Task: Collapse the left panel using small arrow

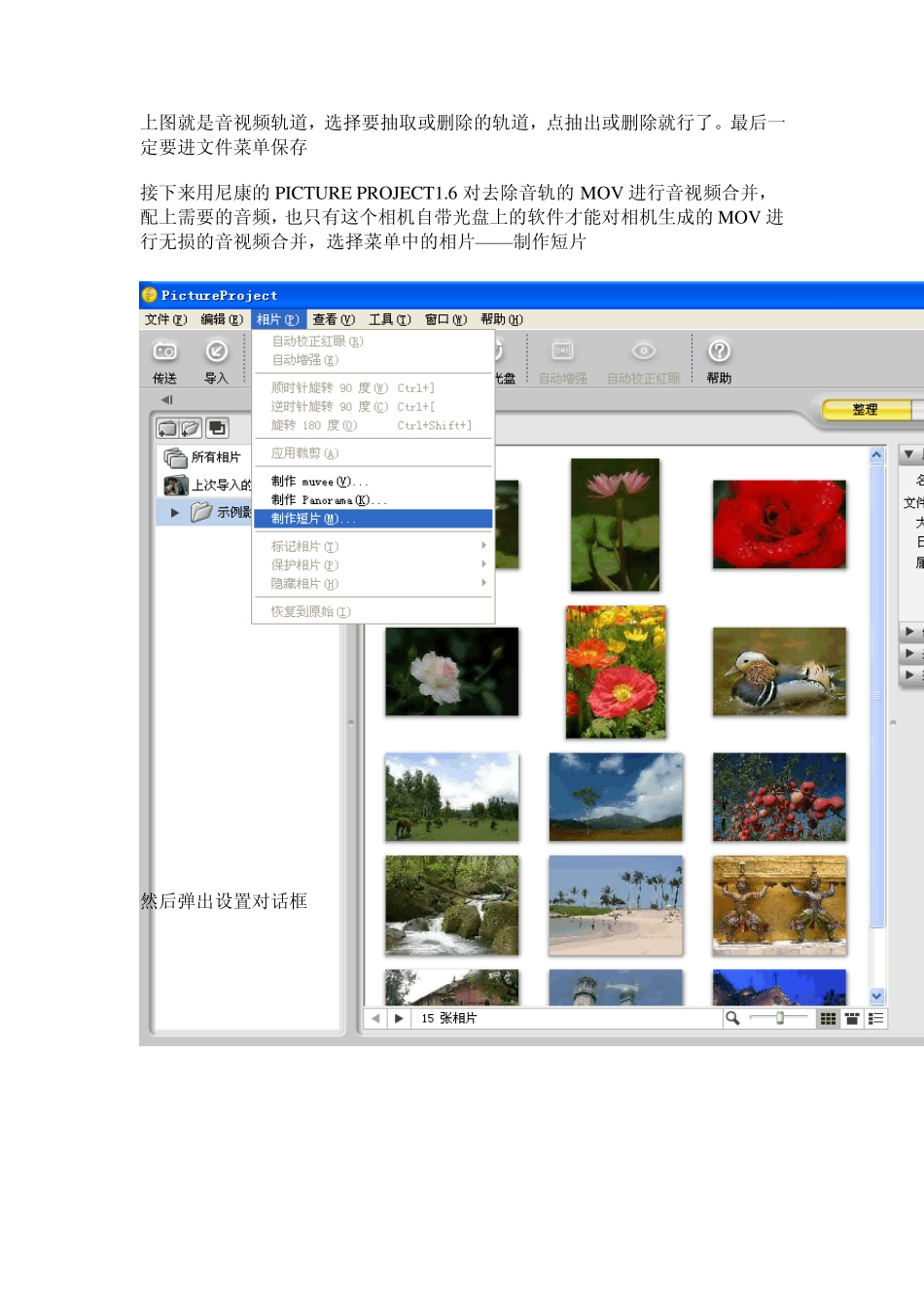Action: click(x=166, y=400)
